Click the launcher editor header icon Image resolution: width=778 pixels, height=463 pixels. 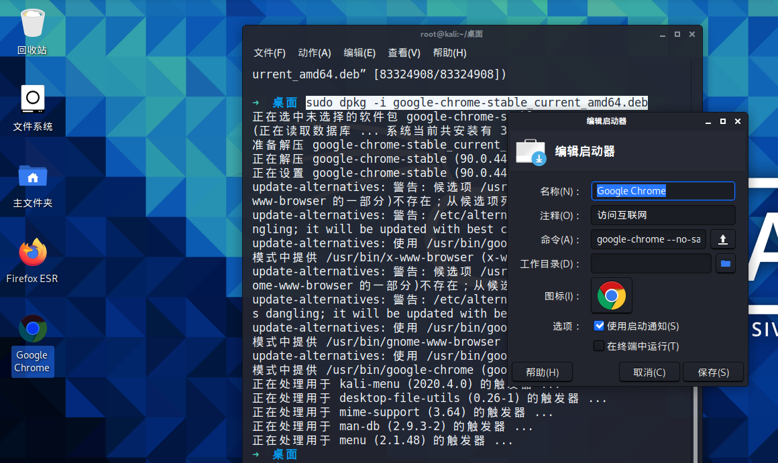pos(531,151)
